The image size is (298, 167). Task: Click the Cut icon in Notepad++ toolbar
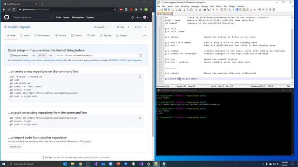pyautogui.click(x=184, y=10)
